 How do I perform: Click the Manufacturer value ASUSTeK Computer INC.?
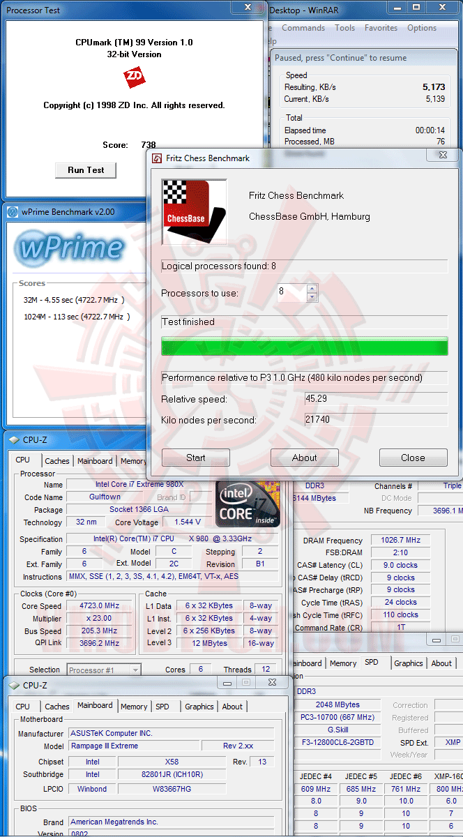point(171,733)
